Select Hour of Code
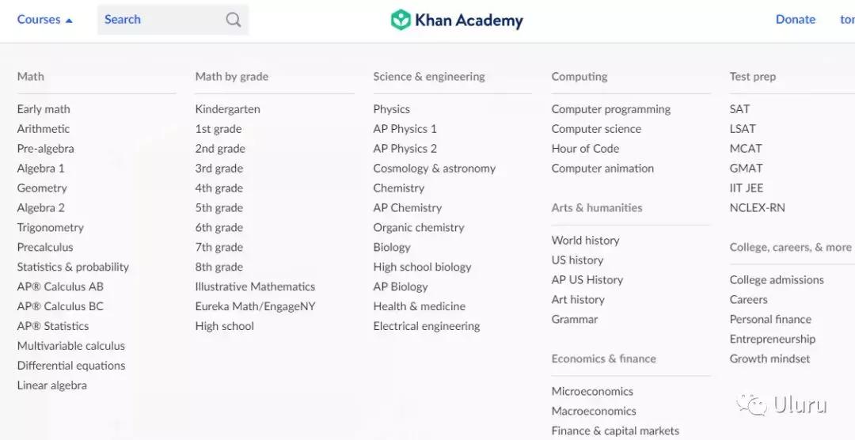Image resolution: width=855 pixels, height=440 pixels. pos(585,149)
